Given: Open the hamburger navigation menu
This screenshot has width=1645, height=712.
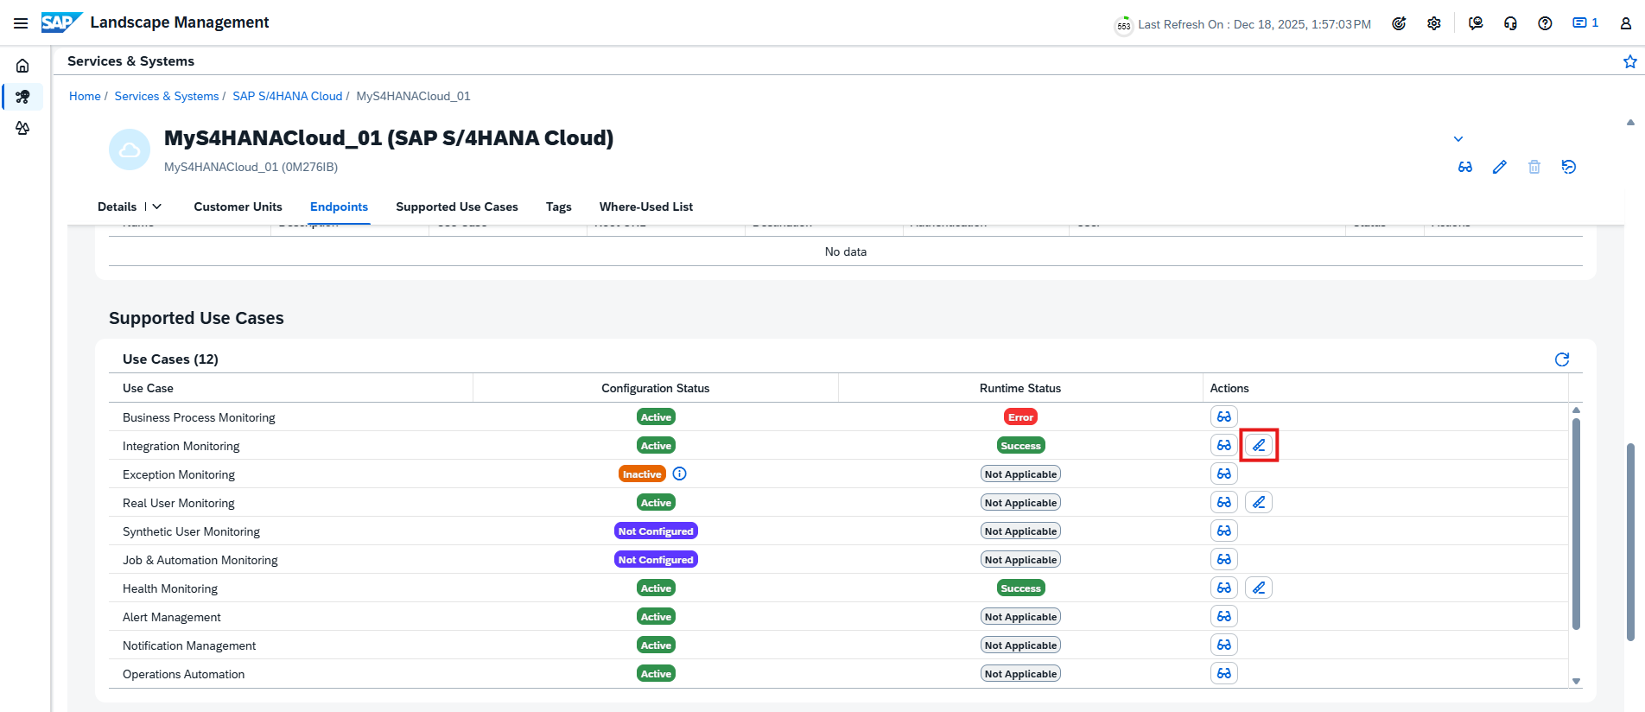Looking at the screenshot, I should (21, 23).
